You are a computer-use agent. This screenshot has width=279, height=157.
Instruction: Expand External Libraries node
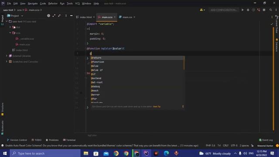pos(7,56)
